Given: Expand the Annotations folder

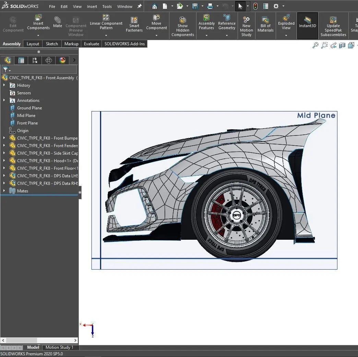Looking at the screenshot, I should pyautogui.click(x=4, y=100).
